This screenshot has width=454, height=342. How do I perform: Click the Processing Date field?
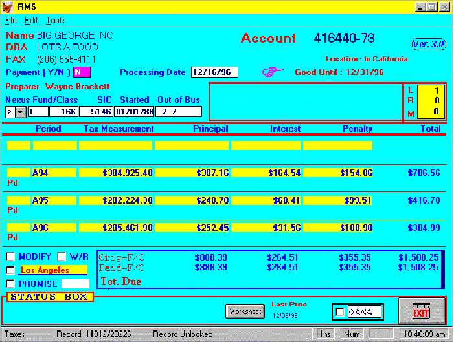(215, 72)
